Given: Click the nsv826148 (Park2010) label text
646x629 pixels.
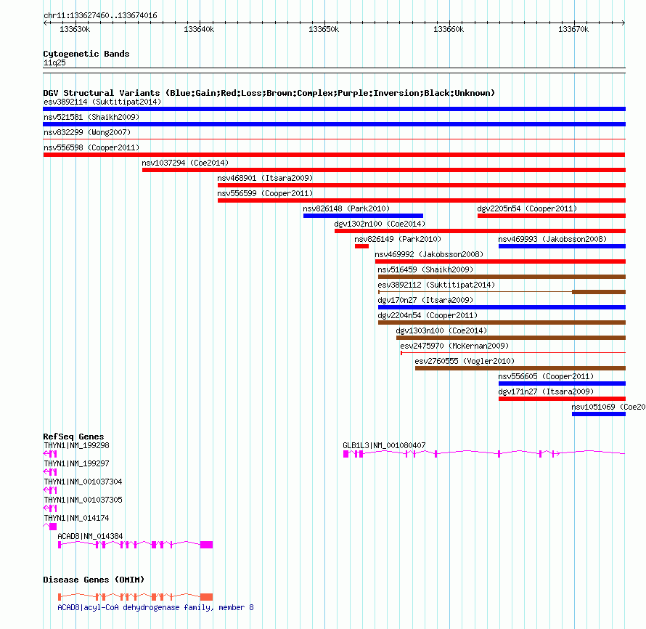Looking at the screenshot, I should pyautogui.click(x=346, y=208).
